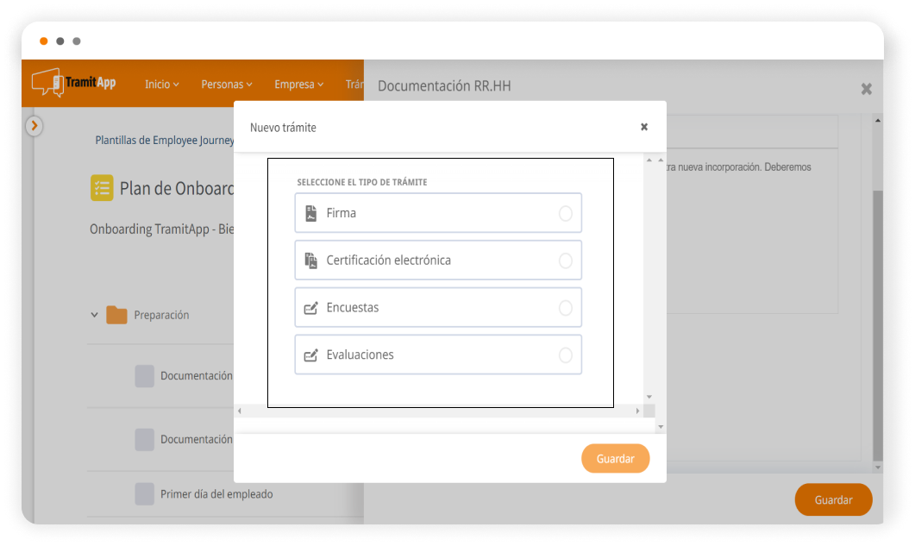This screenshot has width=915, height=546.
Task: Close the Nuevo trámite dialog
Action: coord(643,127)
